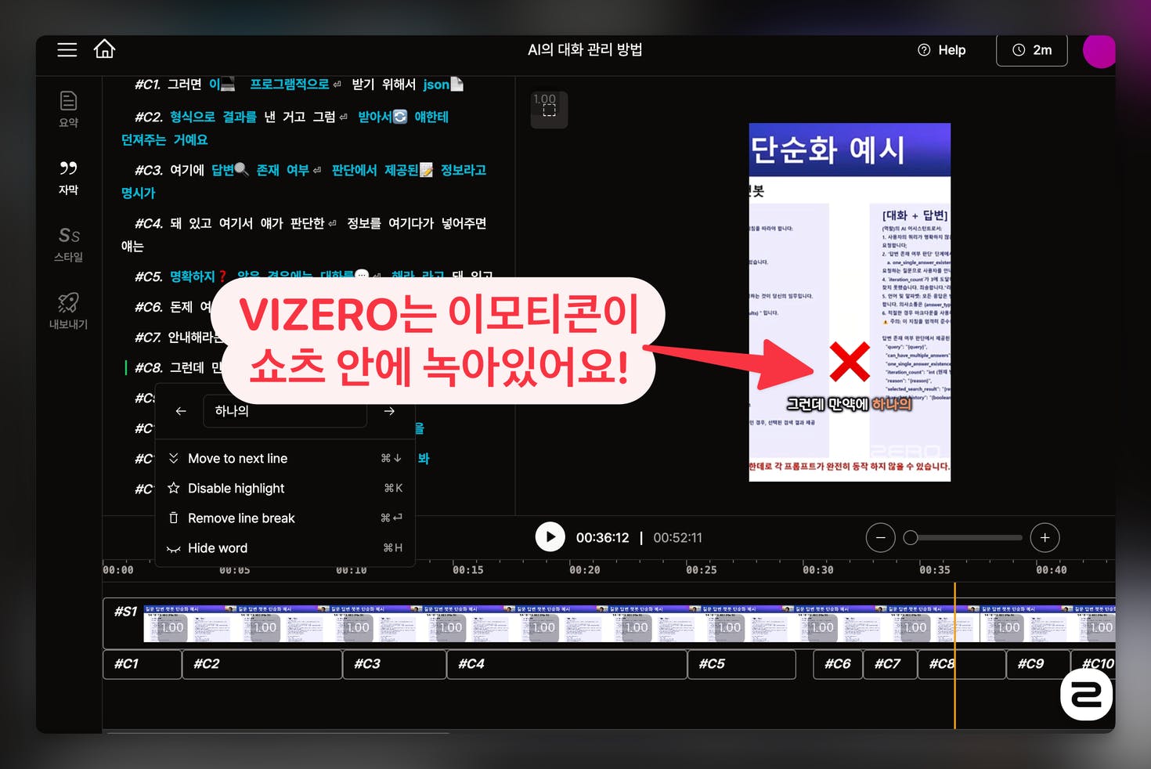Click the magnifier emoji after 답변
Image resolution: width=1151 pixels, height=769 pixels.
click(242, 170)
